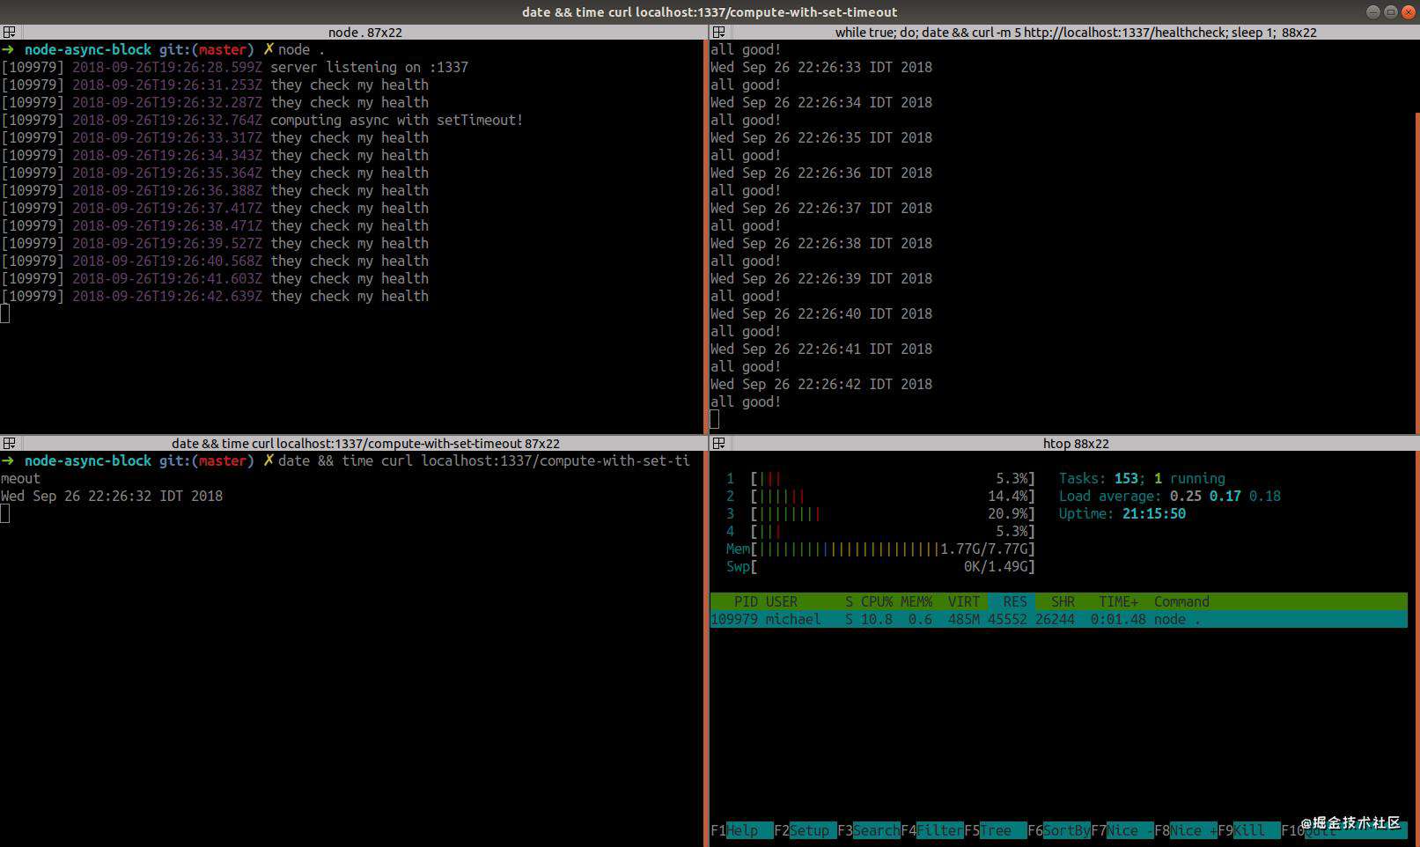The image size is (1420, 847).
Task: Open the group icon of the htop pane
Action: click(718, 443)
